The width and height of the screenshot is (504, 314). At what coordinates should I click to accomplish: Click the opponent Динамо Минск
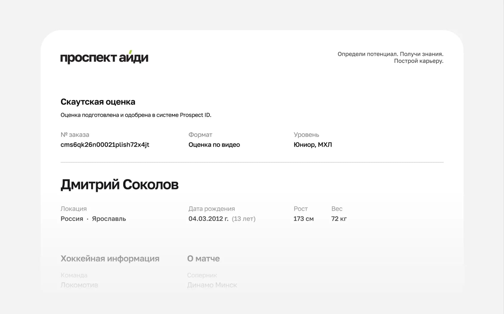click(x=212, y=285)
